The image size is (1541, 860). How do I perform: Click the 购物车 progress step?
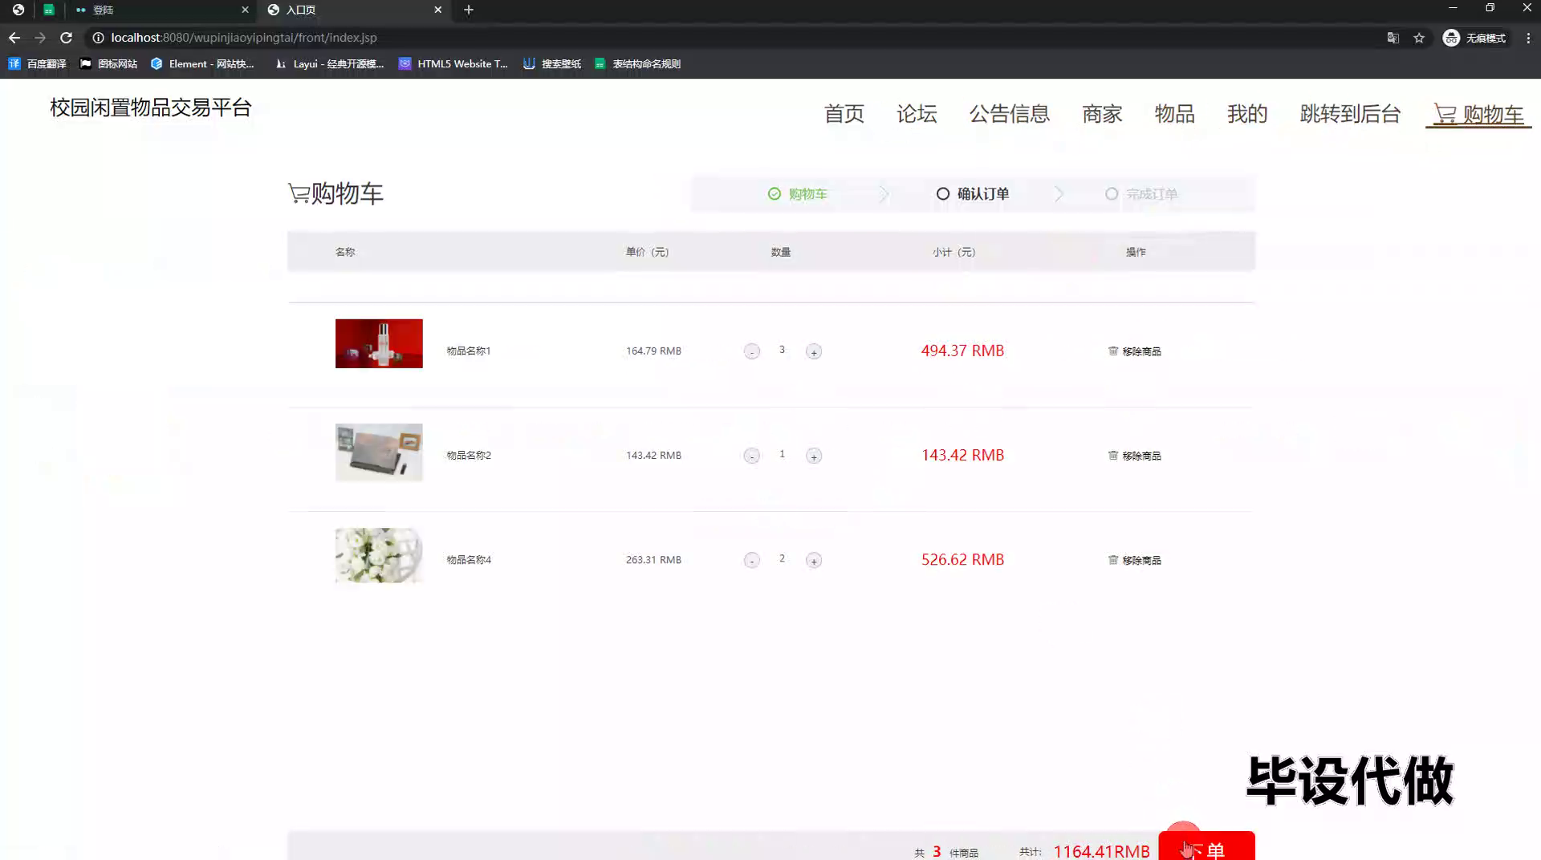[797, 194]
